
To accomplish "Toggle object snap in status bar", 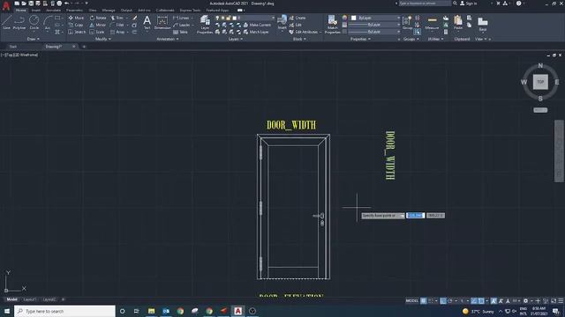I will coord(481,301).
